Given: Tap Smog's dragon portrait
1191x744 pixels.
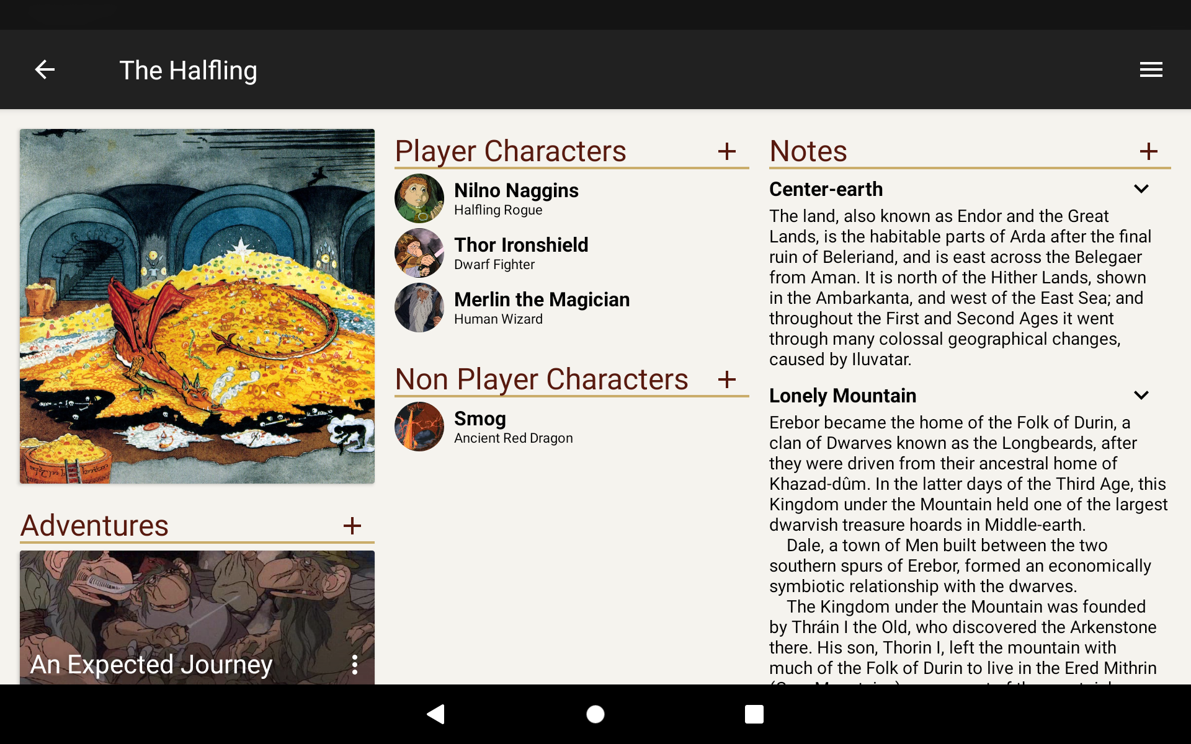Looking at the screenshot, I should [419, 427].
